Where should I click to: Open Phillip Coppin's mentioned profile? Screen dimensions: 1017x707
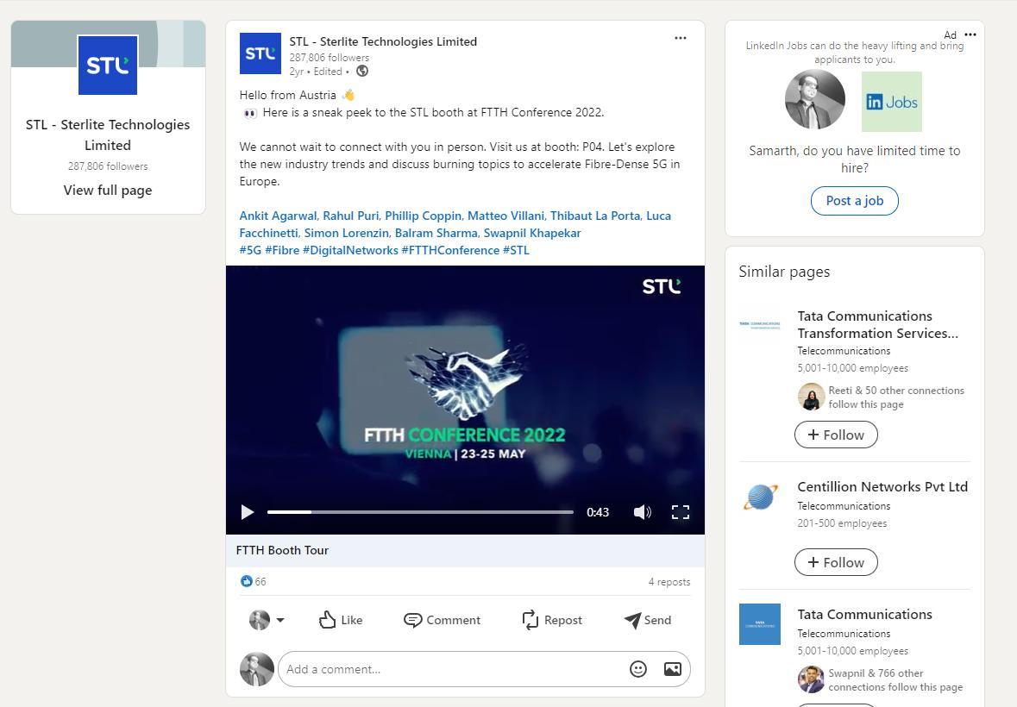(x=423, y=216)
